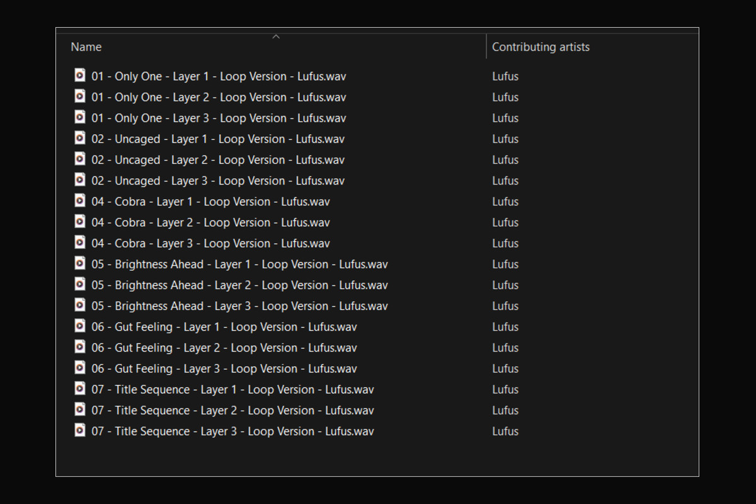Select 05 - Brightness Ahead - Layer 3 file name
The width and height of the screenshot is (756, 504).
(x=239, y=306)
